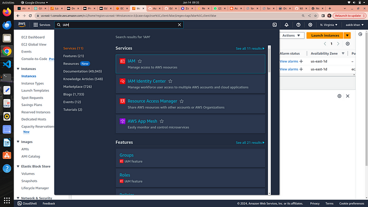
Task: Select Events (12) category
Action: tap(72, 102)
